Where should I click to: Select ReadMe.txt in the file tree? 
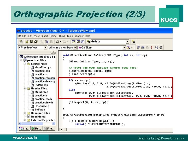tap(38, 117)
